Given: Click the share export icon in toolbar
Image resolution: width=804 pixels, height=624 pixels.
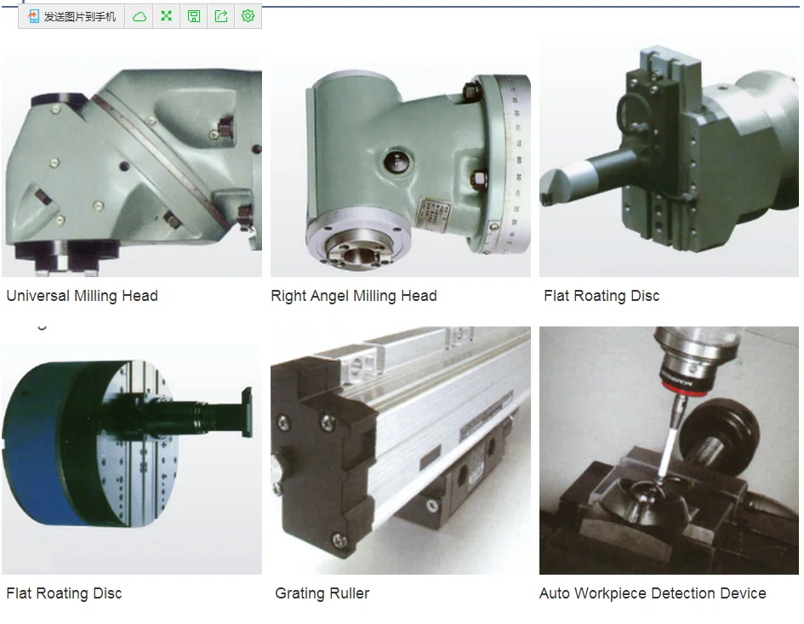Looking at the screenshot, I should click(x=221, y=16).
